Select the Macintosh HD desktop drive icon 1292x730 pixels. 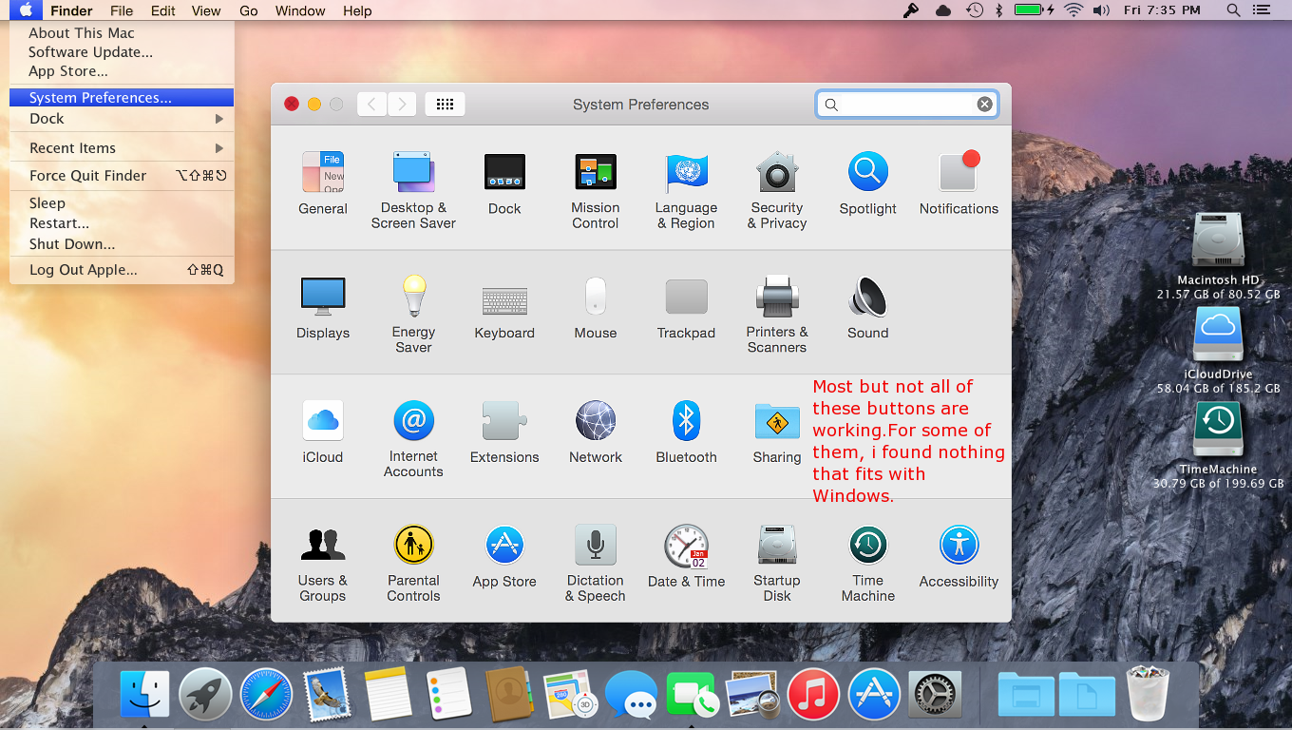point(1218,239)
